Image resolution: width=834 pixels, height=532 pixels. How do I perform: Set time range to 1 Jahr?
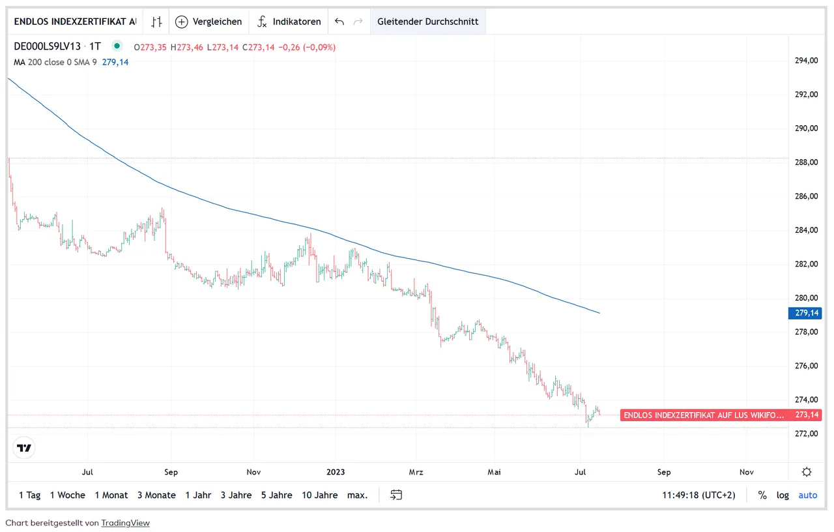(x=198, y=495)
